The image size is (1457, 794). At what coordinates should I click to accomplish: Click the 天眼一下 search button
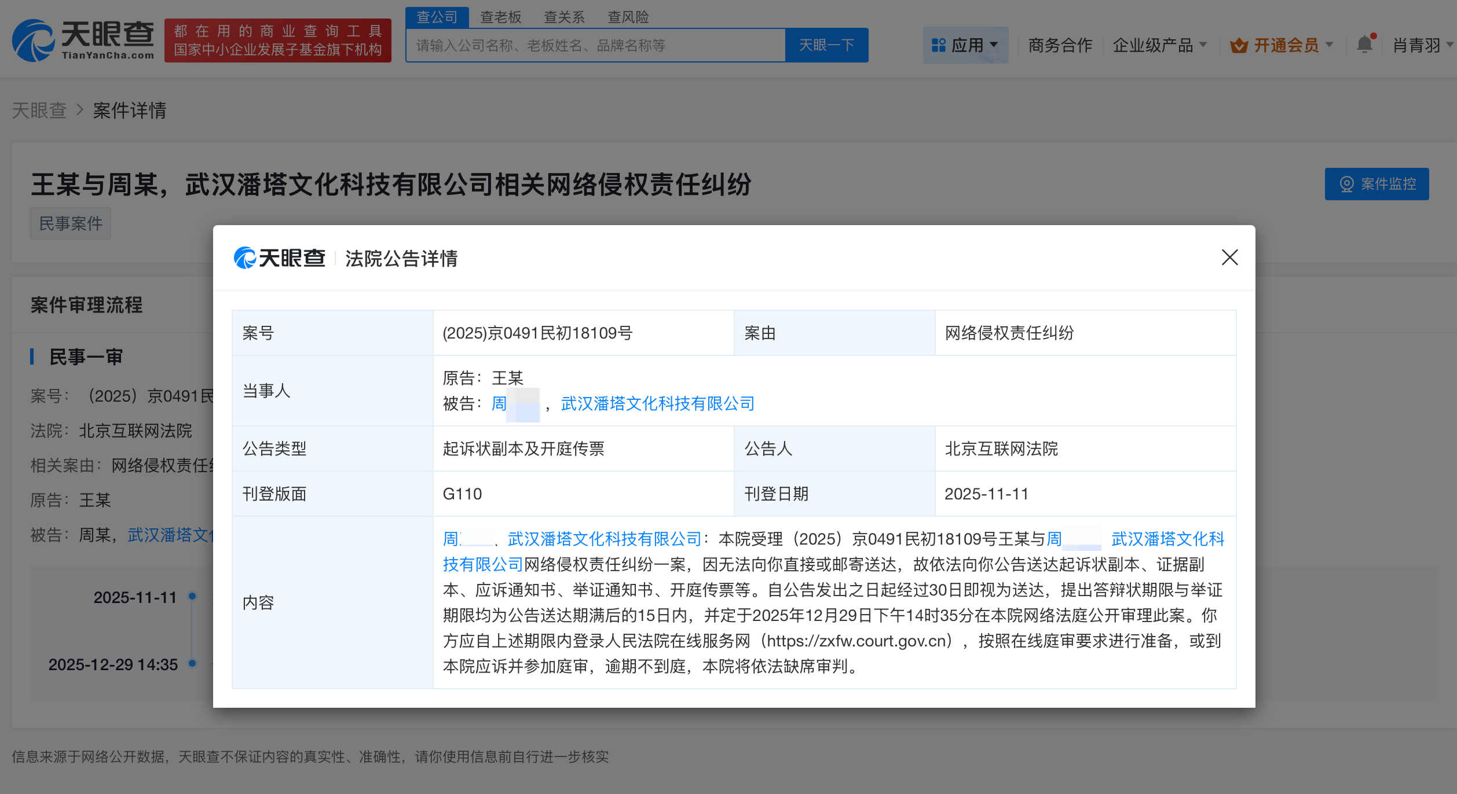coord(826,45)
